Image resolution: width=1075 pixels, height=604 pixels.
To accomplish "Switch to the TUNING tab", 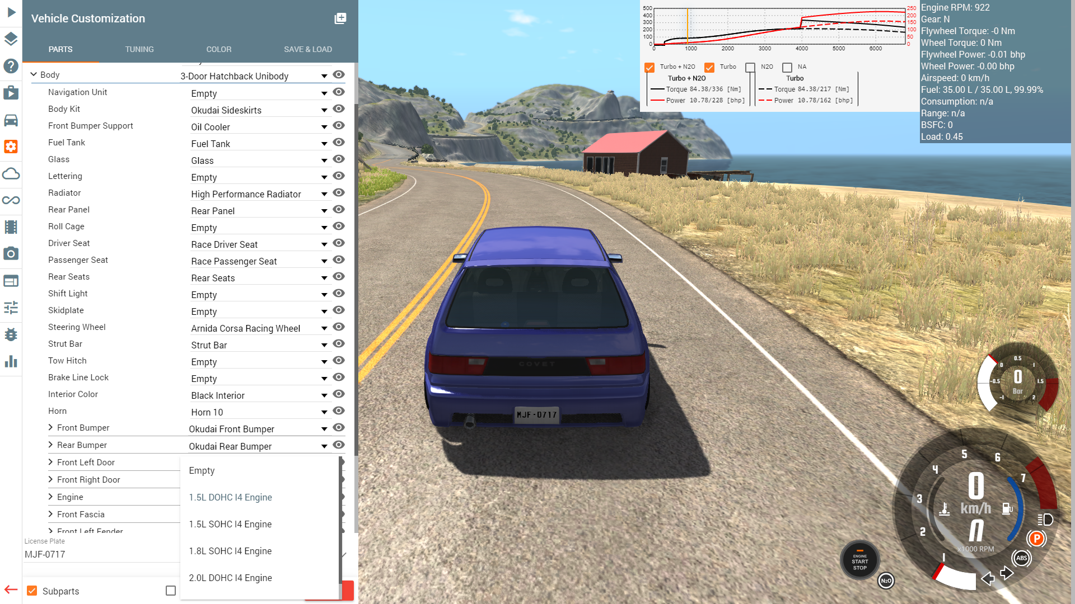I will click(x=139, y=49).
